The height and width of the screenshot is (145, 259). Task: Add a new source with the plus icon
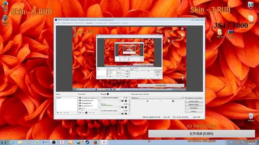[x=80, y=113]
